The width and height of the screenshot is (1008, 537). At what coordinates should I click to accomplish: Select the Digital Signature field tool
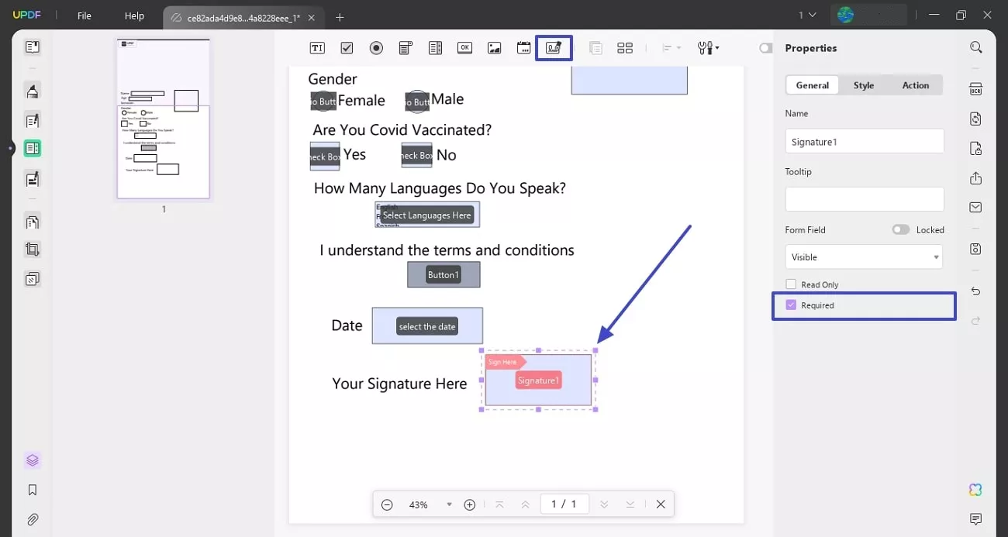(554, 48)
